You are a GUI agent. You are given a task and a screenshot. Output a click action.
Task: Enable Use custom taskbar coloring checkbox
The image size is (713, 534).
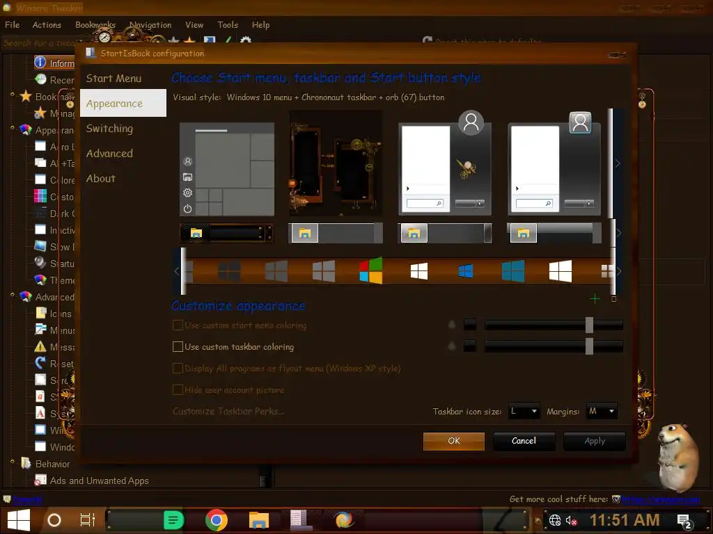[178, 346]
